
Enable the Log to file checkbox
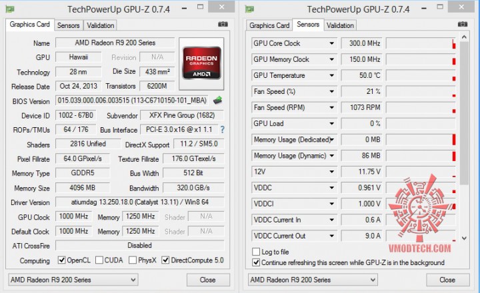pyautogui.click(x=256, y=252)
